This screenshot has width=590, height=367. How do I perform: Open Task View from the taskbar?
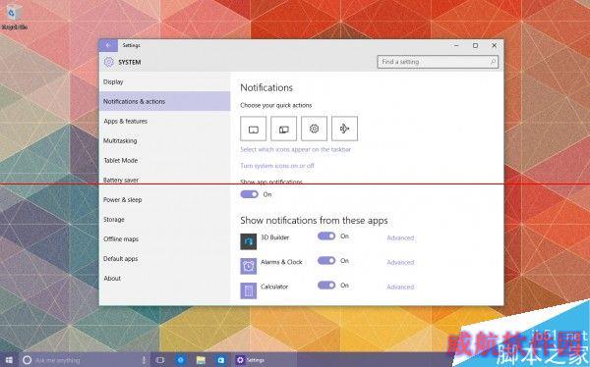click(160, 360)
